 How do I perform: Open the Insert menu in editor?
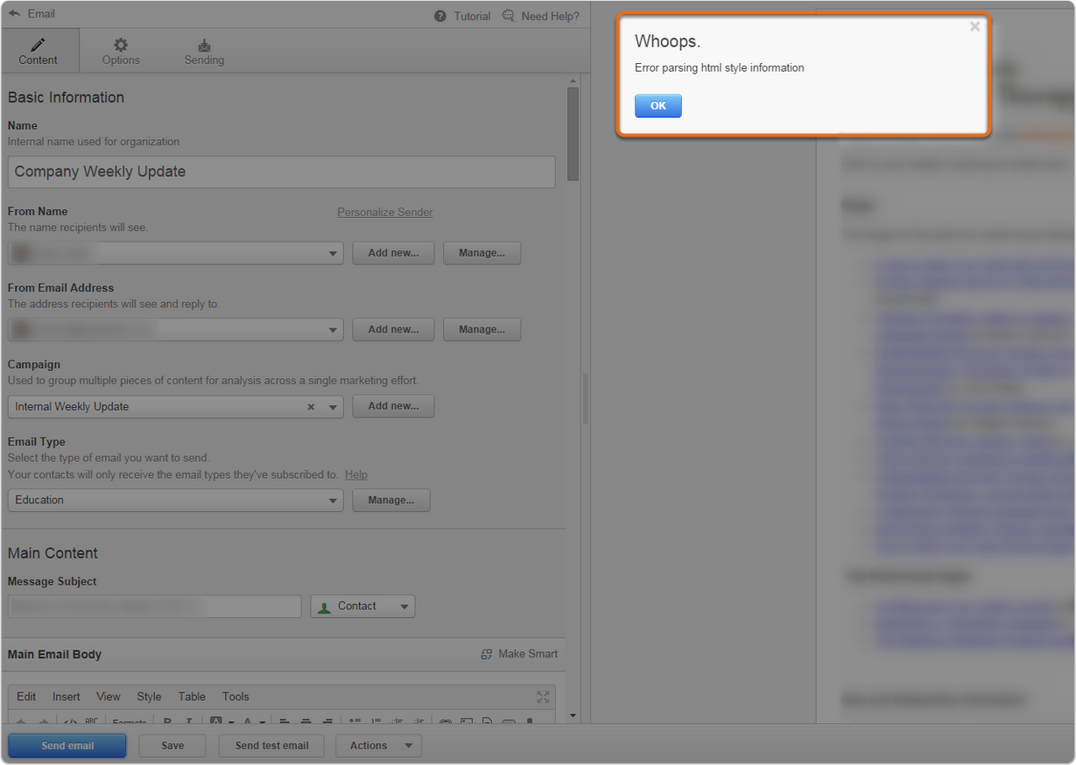[x=66, y=697]
